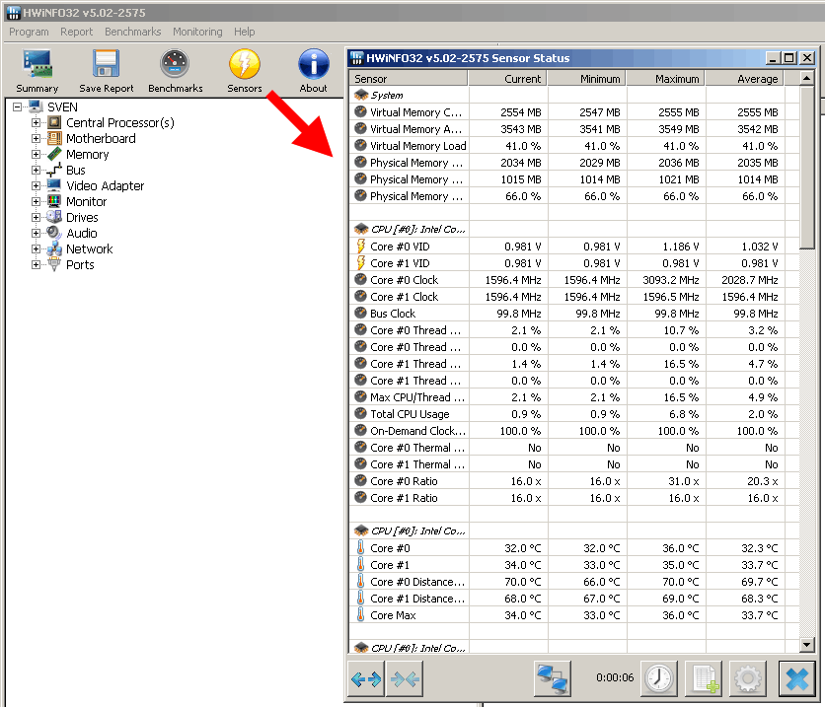Expand the Central Processor(s) tree node
This screenshot has height=707, width=825.
(x=37, y=123)
